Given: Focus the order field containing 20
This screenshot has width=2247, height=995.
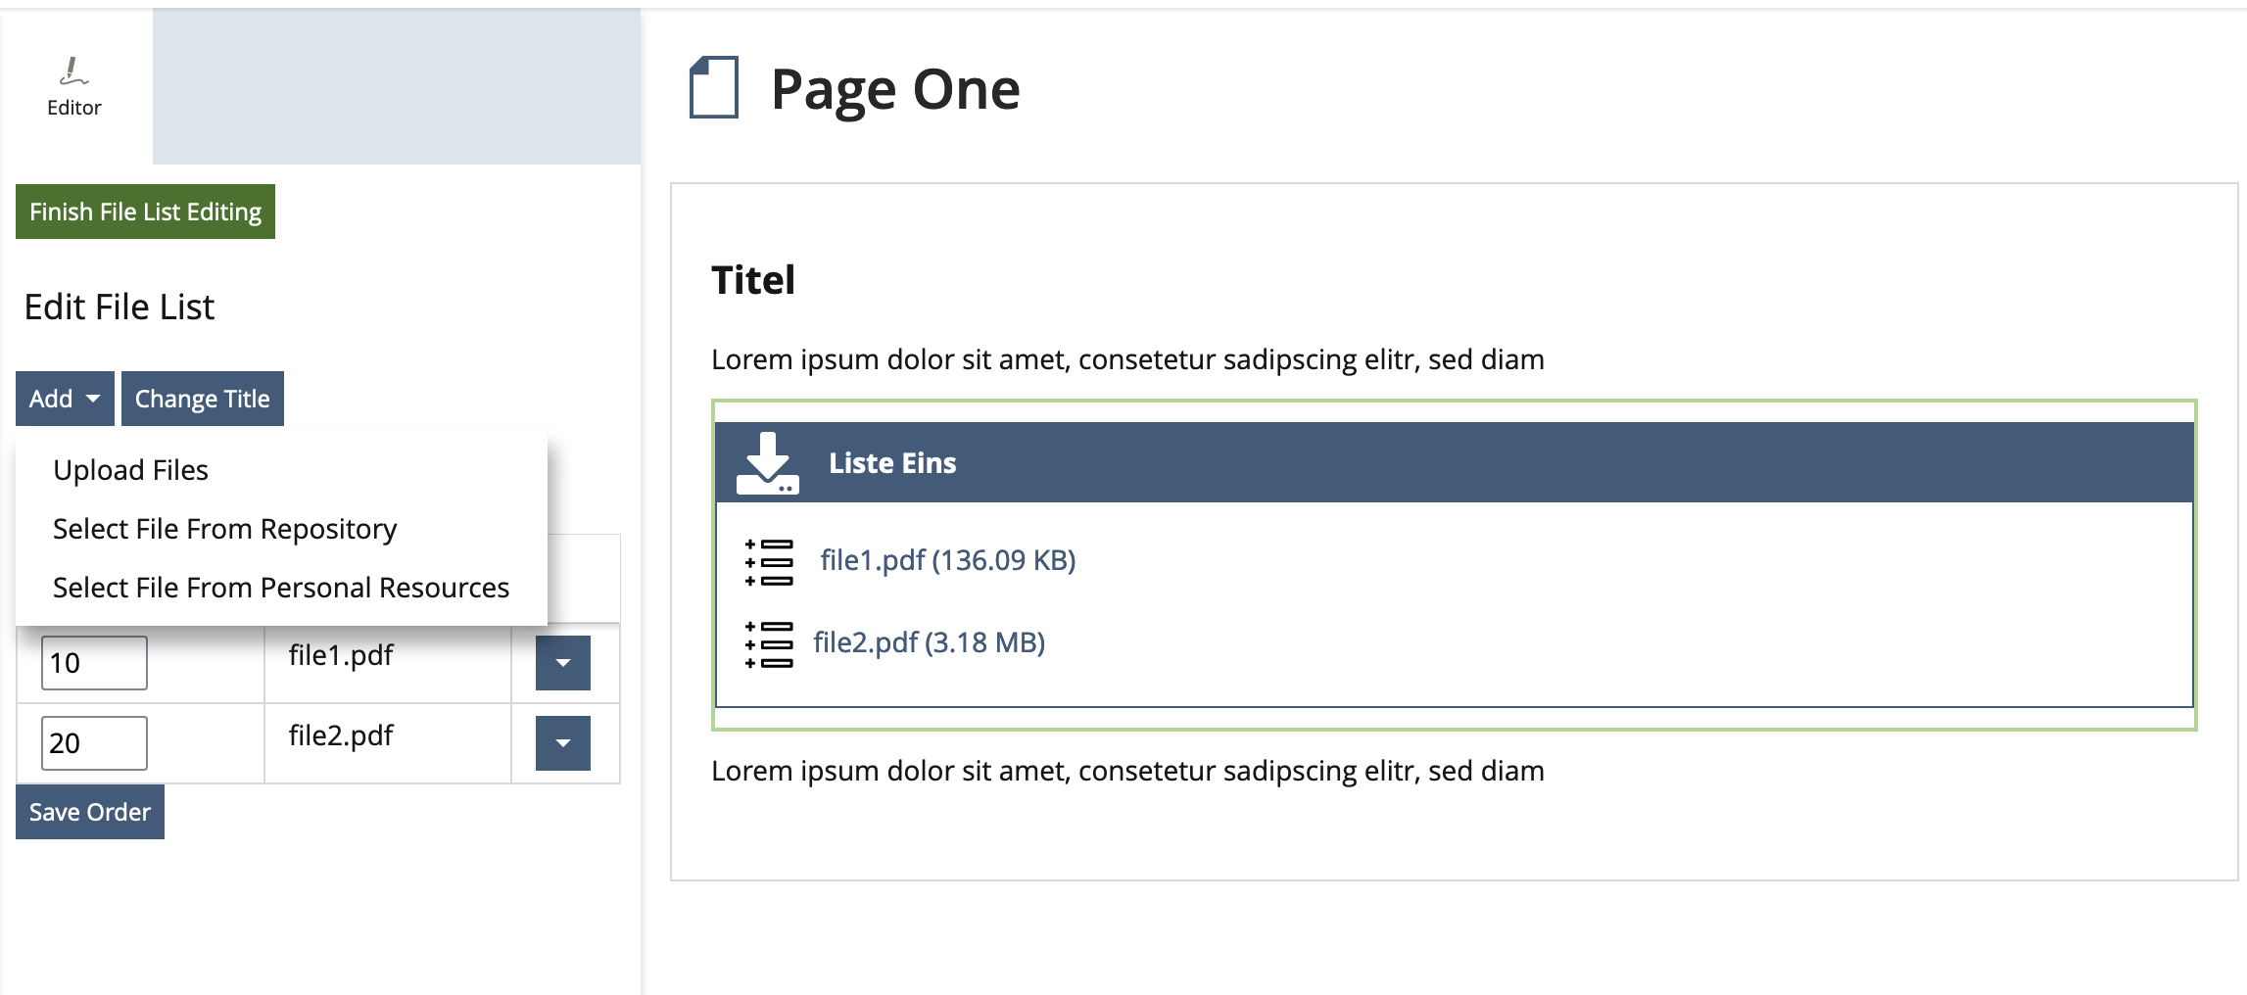Looking at the screenshot, I should (94, 743).
